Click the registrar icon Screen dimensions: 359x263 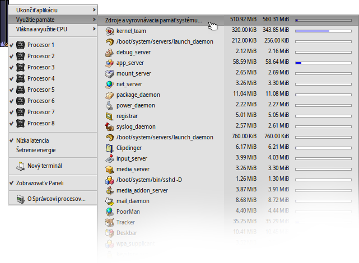[110, 116]
